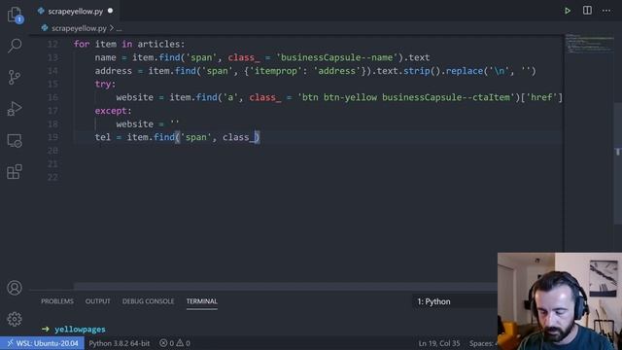Open the Source Control view
The width and height of the screenshot is (622, 350).
15,77
